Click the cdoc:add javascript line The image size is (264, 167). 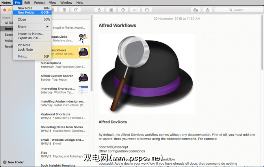tap(113, 147)
